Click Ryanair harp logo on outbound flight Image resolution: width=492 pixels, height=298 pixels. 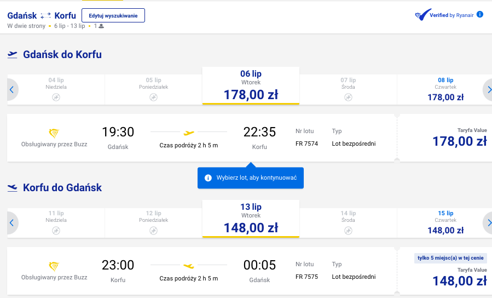(x=54, y=133)
